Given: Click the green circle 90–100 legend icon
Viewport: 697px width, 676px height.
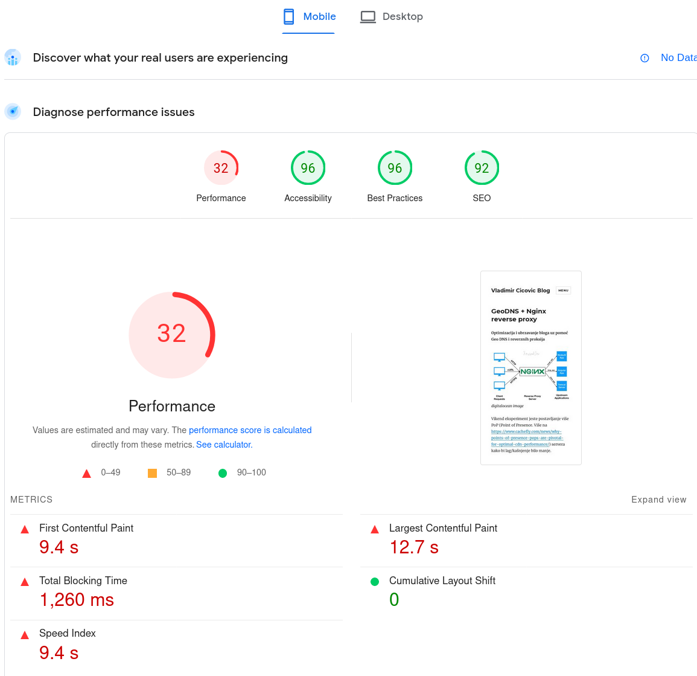Looking at the screenshot, I should [223, 473].
